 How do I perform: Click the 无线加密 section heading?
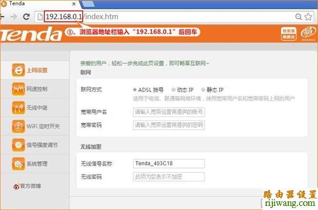pos(91,146)
